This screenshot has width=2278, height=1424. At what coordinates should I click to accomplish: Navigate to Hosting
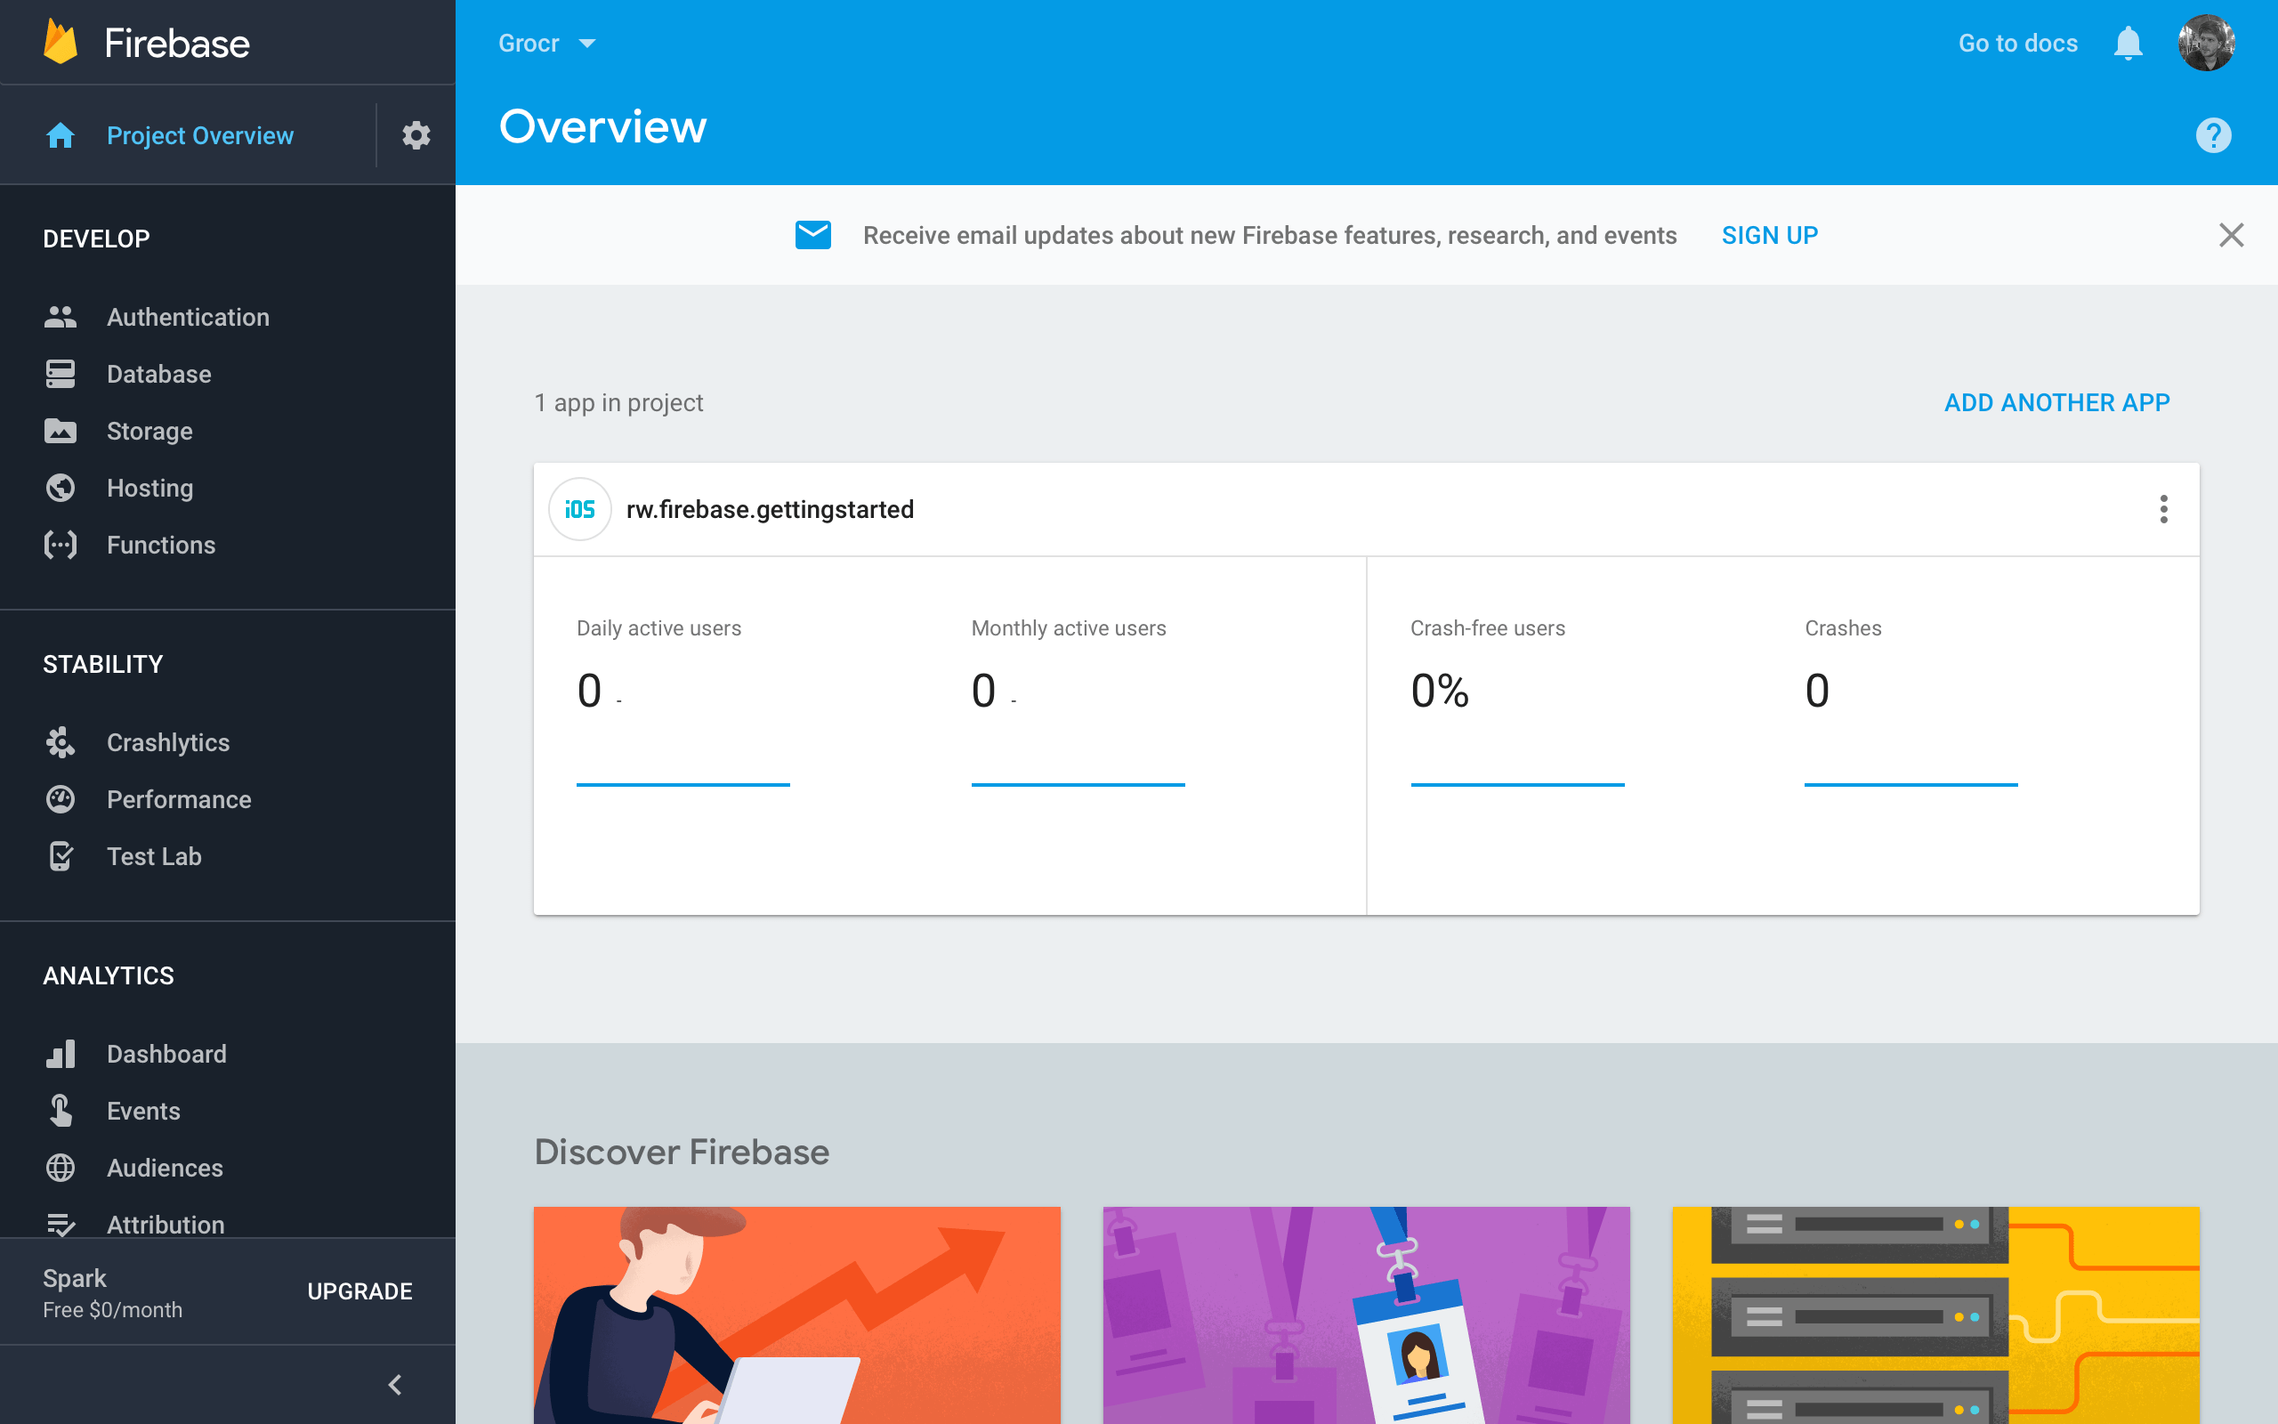coord(149,488)
